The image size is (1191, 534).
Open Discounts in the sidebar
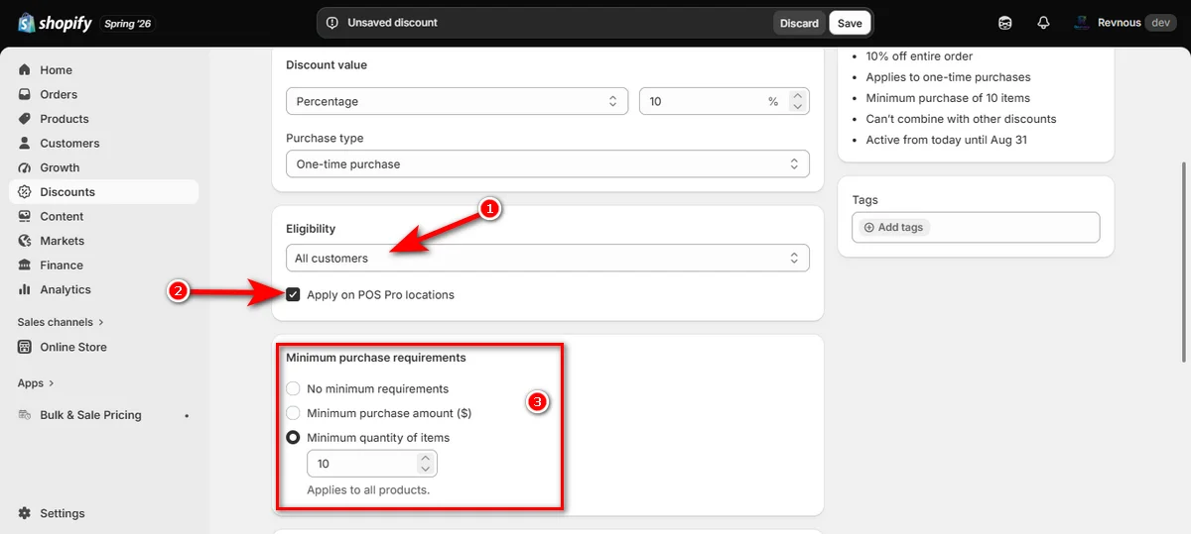click(x=104, y=192)
